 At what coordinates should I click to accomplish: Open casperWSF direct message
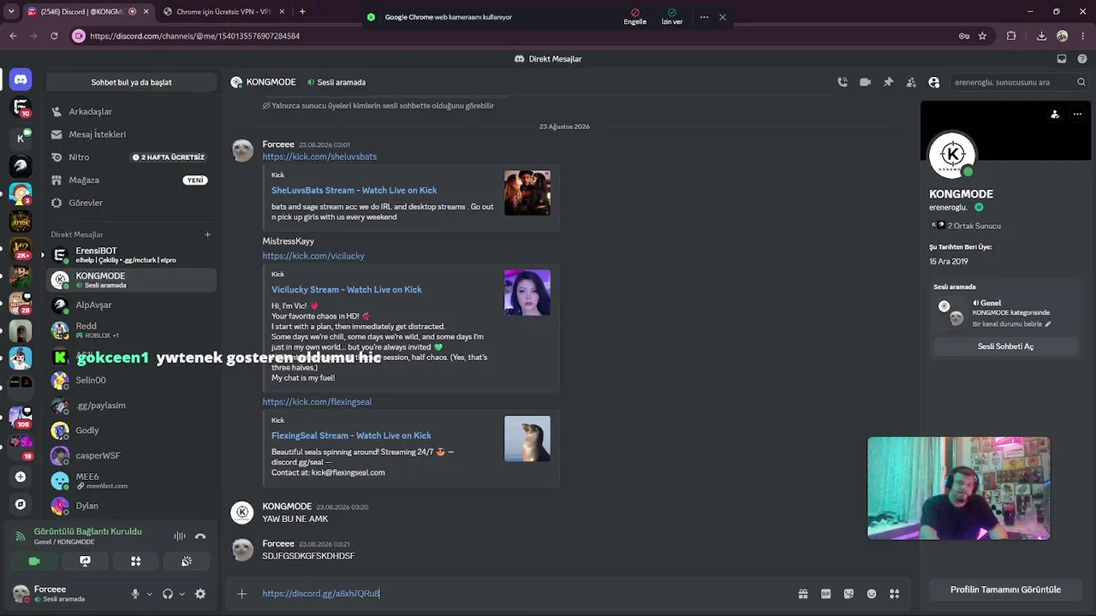(131, 456)
